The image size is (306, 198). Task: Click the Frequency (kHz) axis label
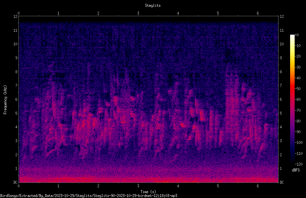click(x=5, y=100)
